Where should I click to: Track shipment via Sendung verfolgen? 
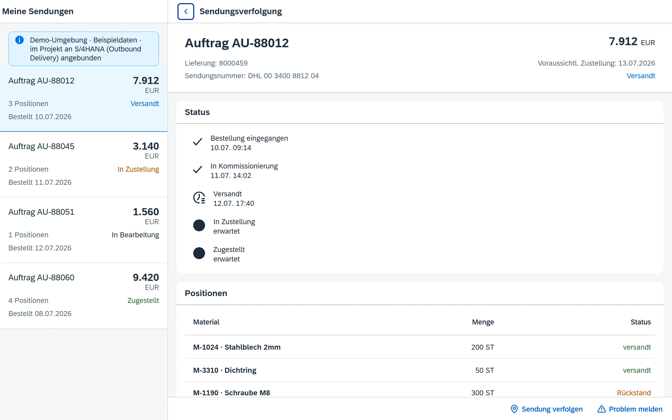pyautogui.click(x=547, y=409)
